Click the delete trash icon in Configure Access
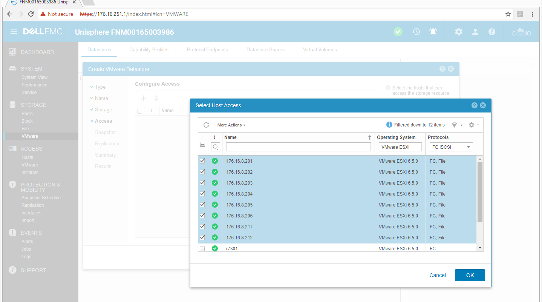Screen dimensions: 542x302 pyautogui.click(x=156, y=98)
